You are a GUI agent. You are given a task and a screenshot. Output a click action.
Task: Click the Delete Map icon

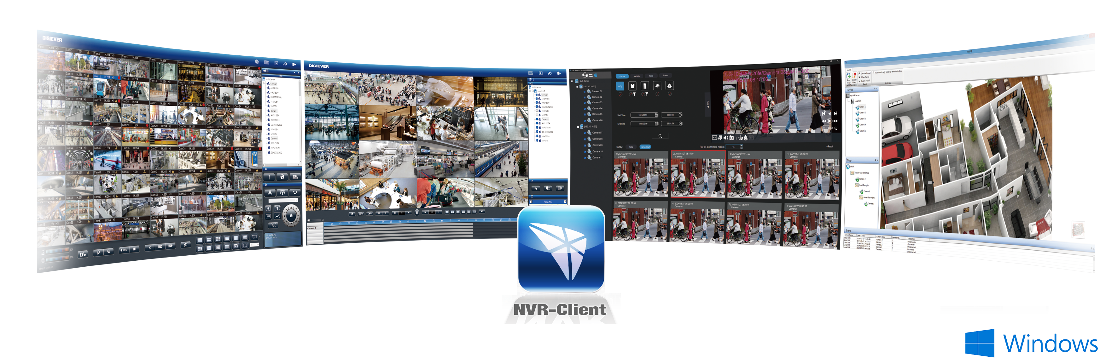pos(854,76)
